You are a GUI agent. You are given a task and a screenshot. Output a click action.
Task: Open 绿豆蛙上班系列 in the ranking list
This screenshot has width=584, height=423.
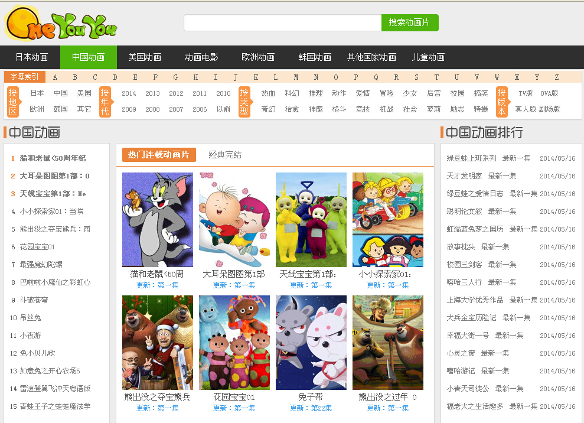click(472, 158)
